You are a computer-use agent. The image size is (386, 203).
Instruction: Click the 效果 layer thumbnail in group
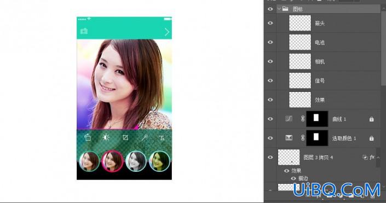point(300,100)
